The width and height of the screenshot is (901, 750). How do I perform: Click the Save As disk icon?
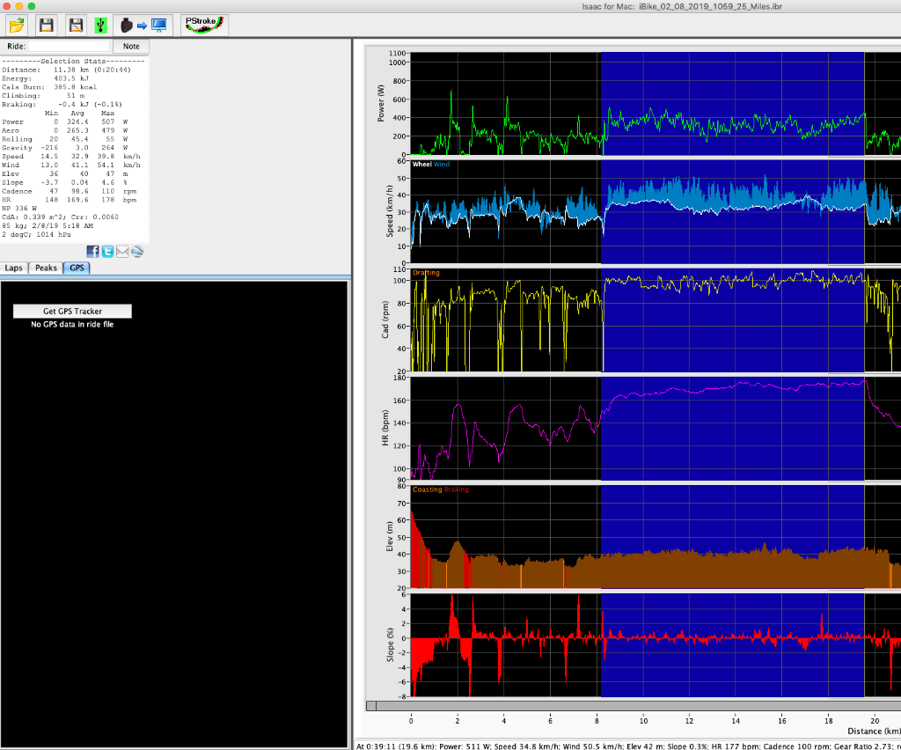click(76, 26)
